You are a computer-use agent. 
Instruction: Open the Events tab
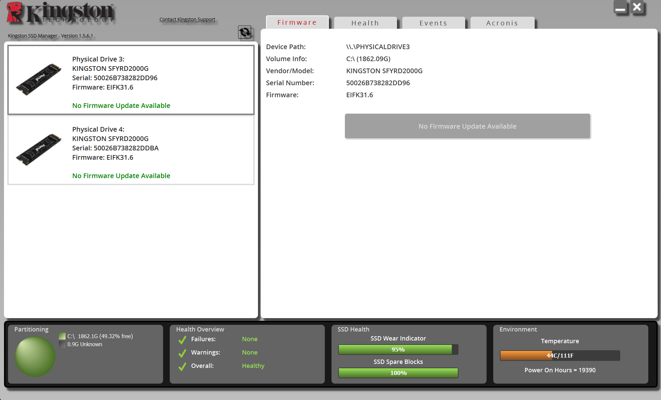pyautogui.click(x=433, y=23)
